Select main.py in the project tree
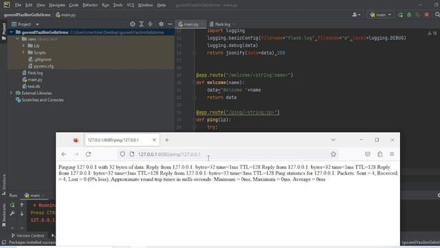 tap(32, 80)
